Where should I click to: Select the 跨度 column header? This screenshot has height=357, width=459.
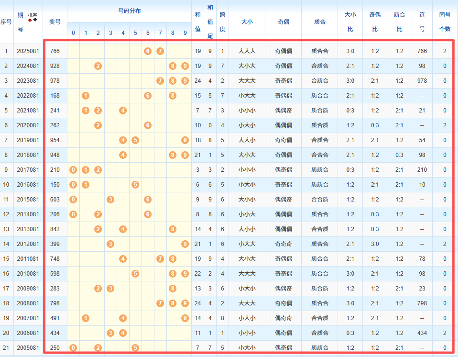pyautogui.click(x=222, y=22)
